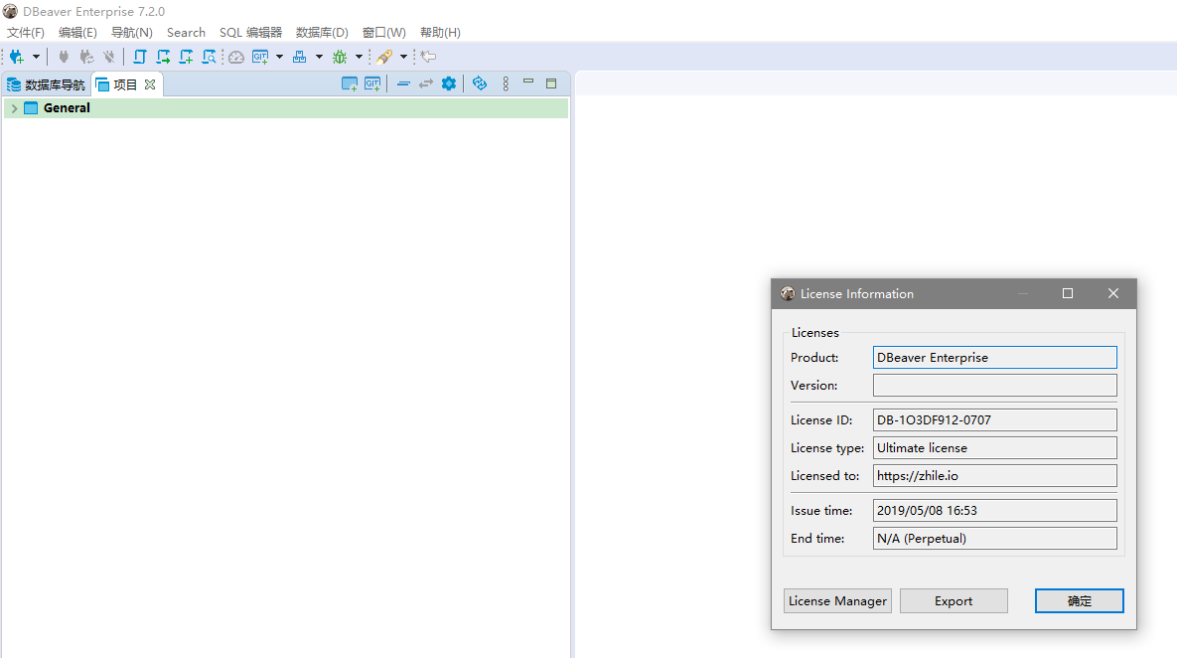Click the "Licenses" group label
The image size is (1177, 658).
(x=815, y=333)
